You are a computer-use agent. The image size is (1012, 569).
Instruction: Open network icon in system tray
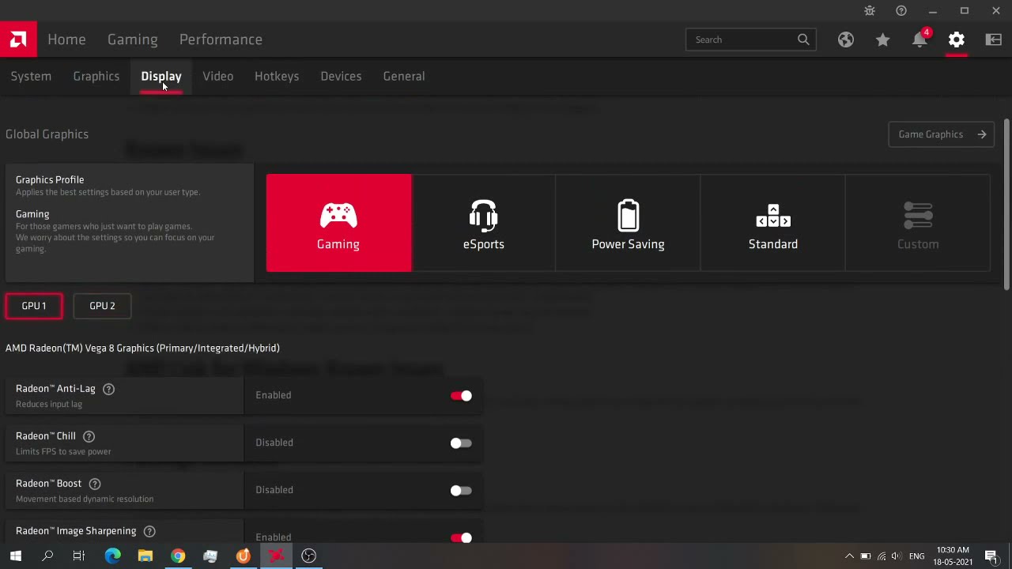[881, 556]
